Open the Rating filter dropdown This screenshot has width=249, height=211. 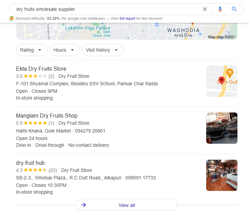point(32,50)
